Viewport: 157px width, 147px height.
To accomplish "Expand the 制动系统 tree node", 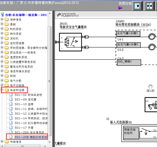I will (2, 28).
